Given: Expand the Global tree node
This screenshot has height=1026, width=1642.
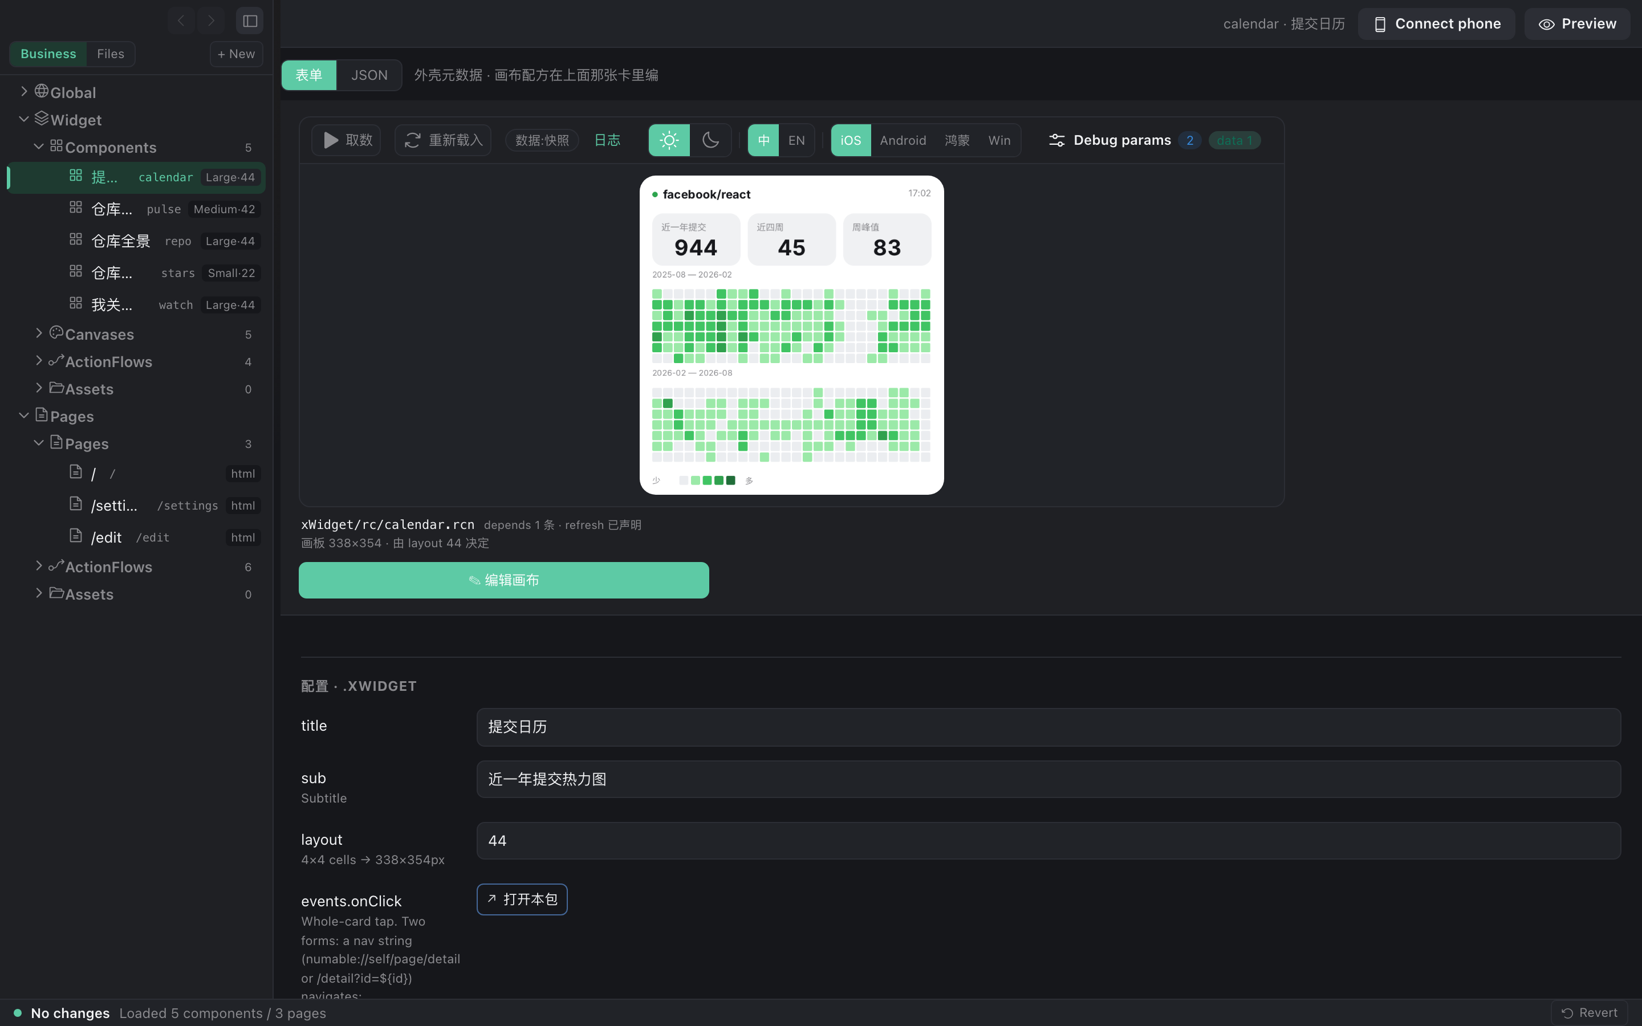Looking at the screenshot, I should pyautogui.click(x=24, y=91).
